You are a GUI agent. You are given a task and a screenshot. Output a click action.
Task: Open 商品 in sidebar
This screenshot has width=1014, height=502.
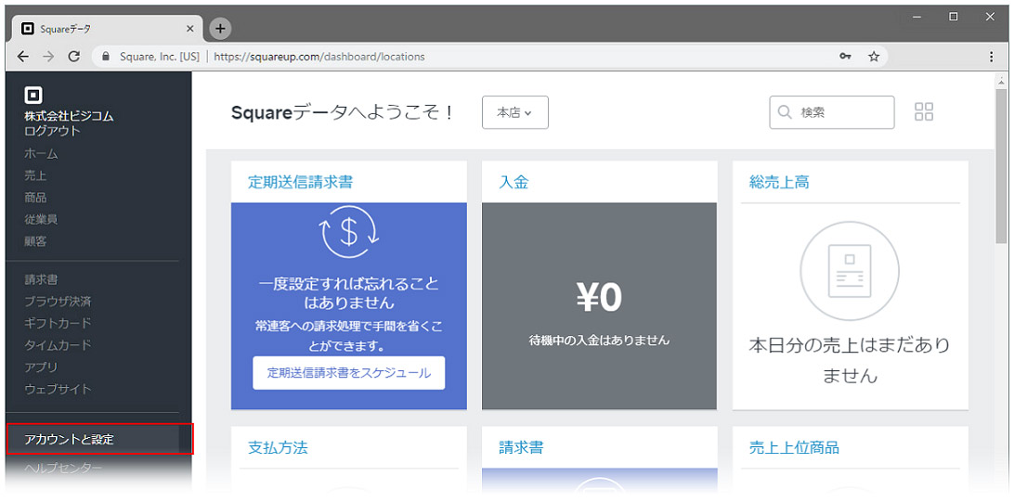[x=35, y=198]
